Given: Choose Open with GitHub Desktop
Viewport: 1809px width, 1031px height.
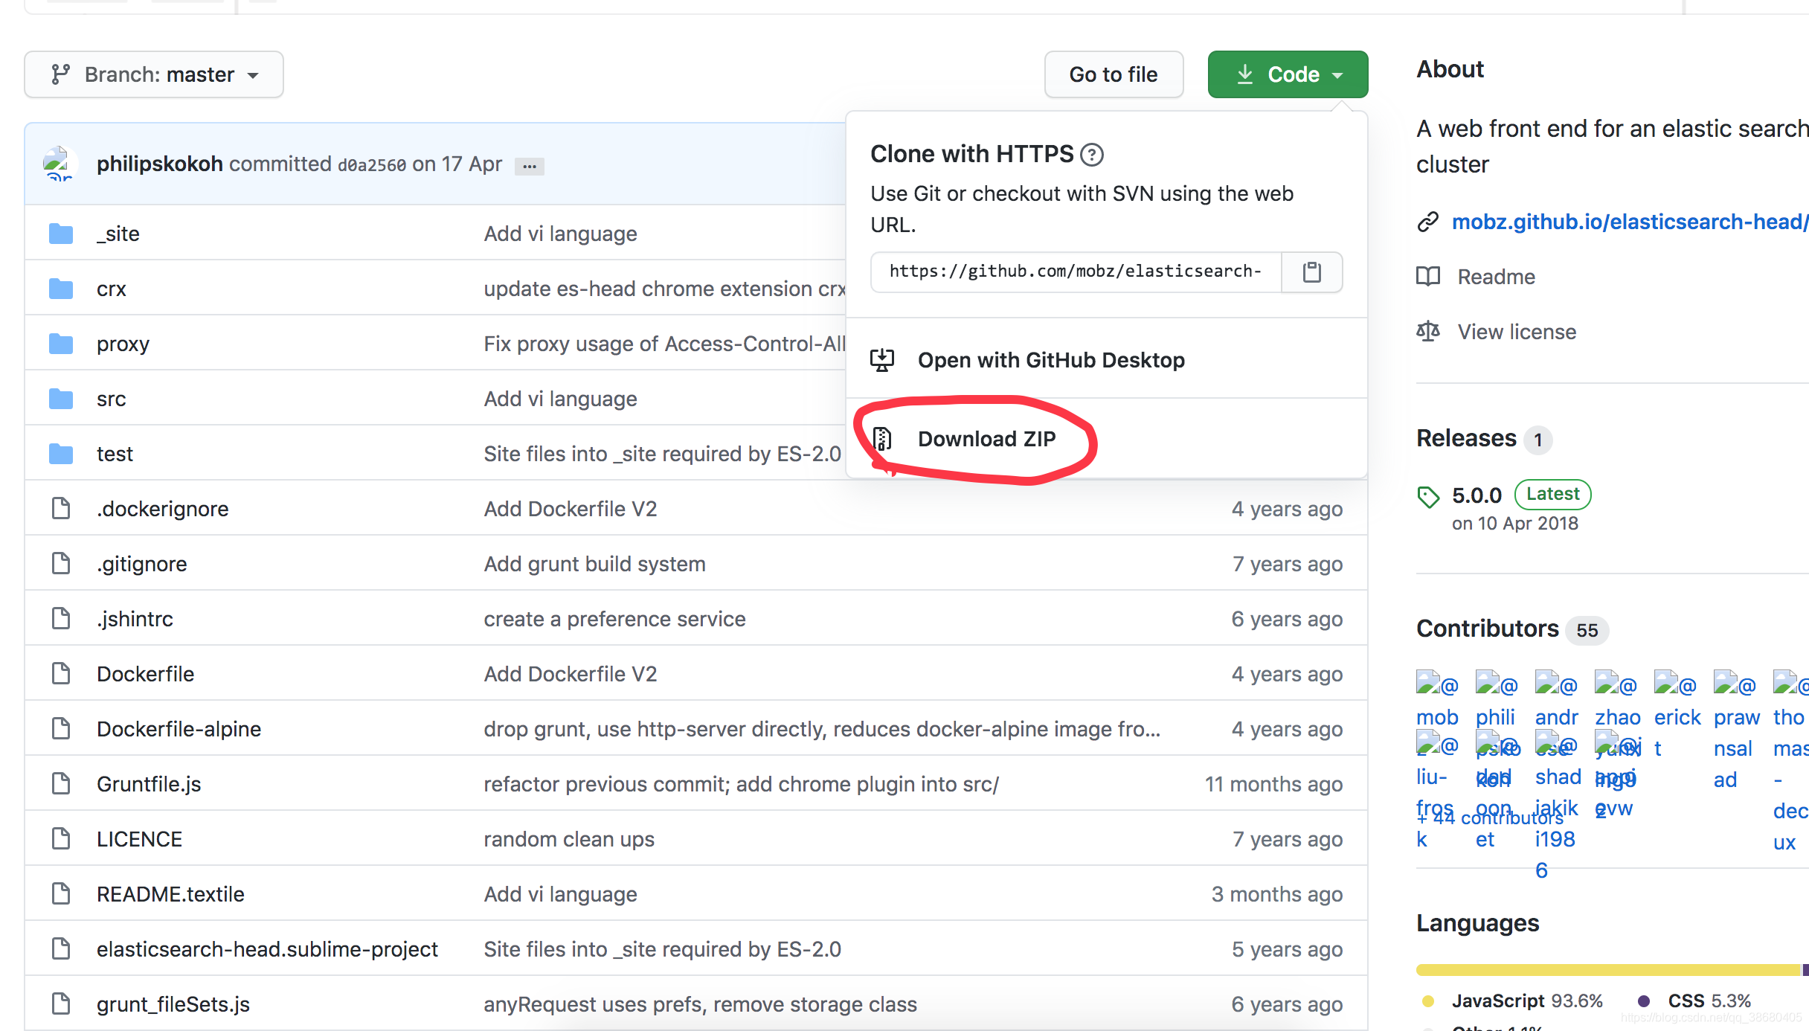Looking at the screenshot, I should (1052, 359).
